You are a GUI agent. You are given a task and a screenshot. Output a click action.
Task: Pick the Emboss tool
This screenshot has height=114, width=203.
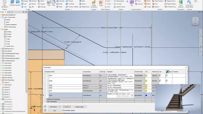[x=33, y=1]
